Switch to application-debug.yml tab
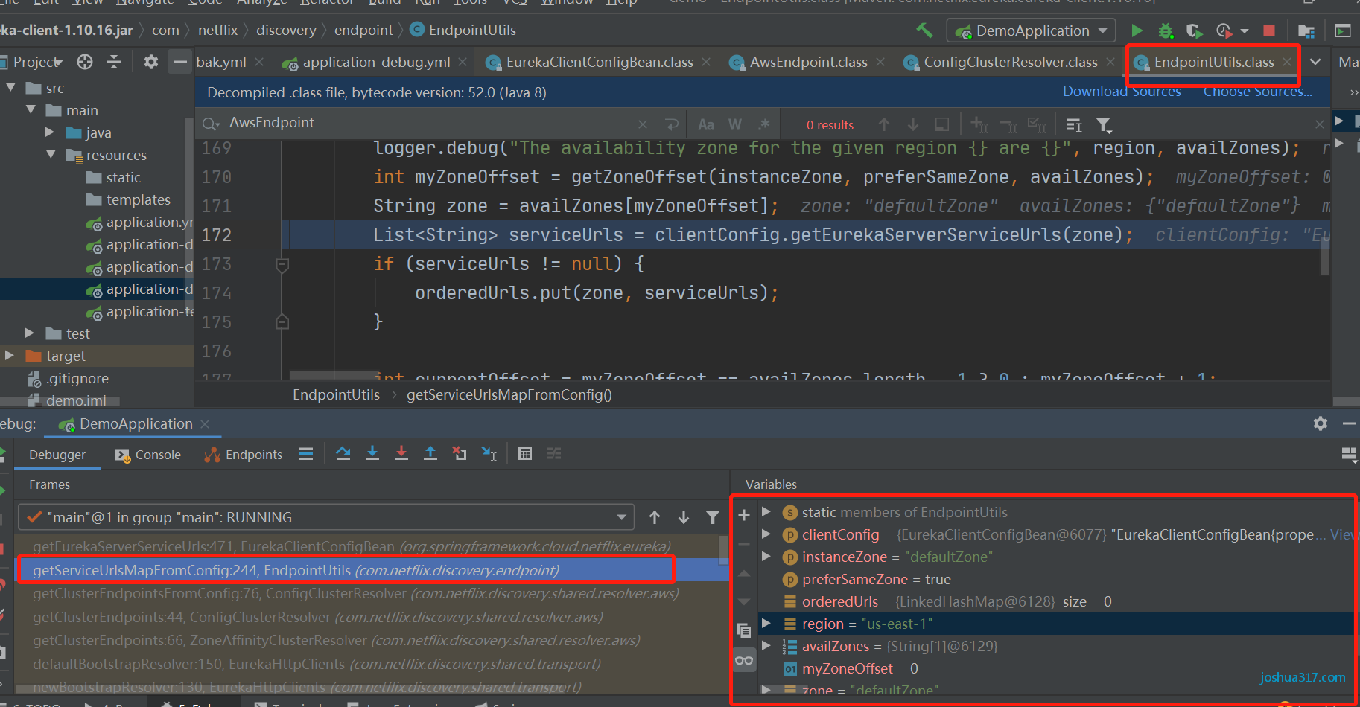 [x=376, y=62]
